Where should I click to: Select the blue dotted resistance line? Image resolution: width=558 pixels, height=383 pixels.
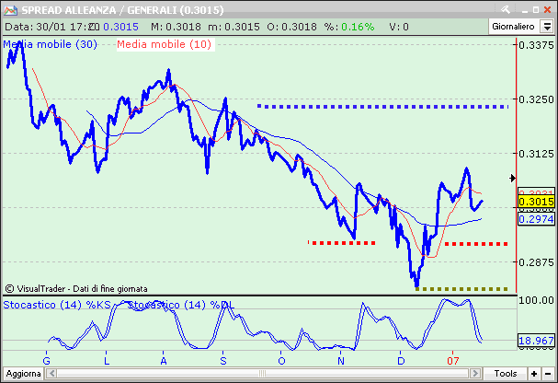(x=382, y=107)
